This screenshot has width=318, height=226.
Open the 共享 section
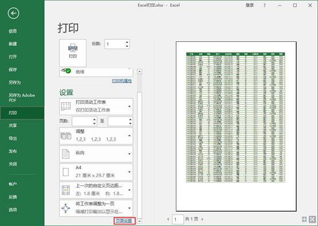click(x=13, y=126)
